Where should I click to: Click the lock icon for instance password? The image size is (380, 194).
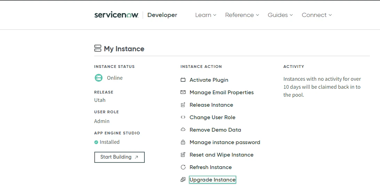(183, 142)
